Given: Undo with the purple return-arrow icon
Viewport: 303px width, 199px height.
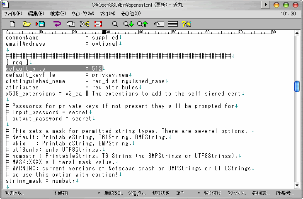Looking at the screenshot, I should (x=57, y=24).
